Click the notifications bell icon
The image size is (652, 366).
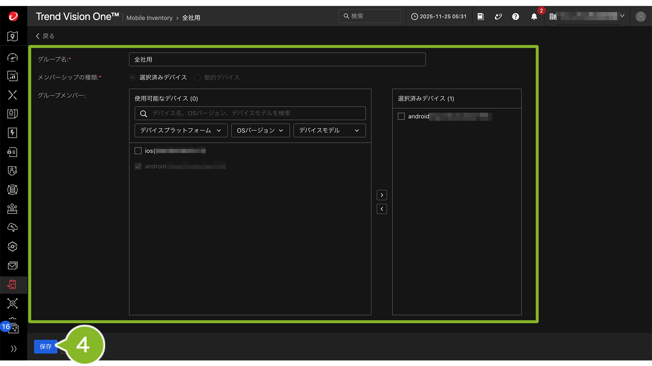pos(534,17)
